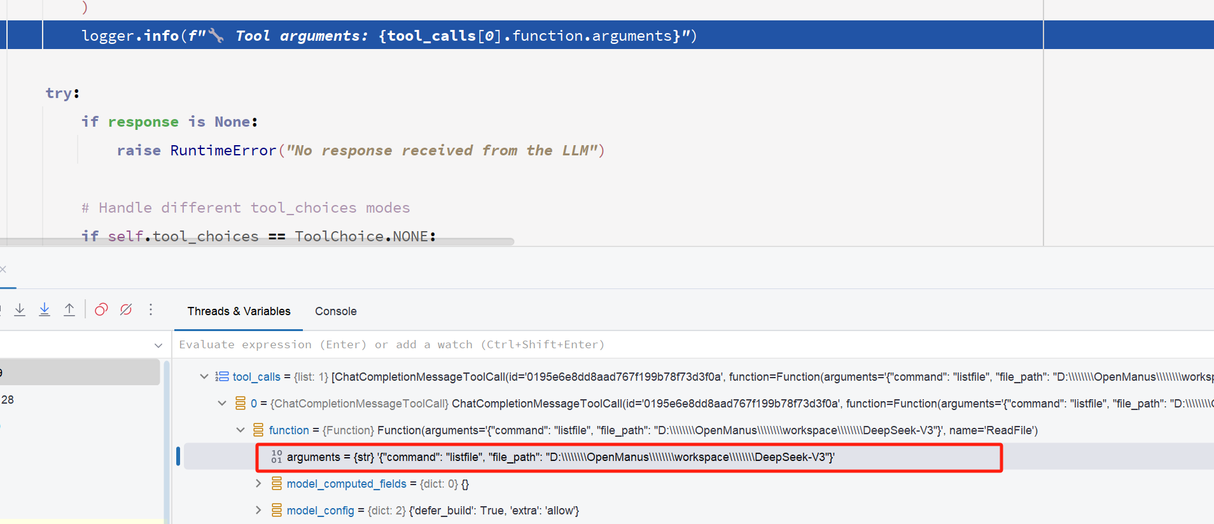
Task: Select the model_computed_fields variable name
Action: click(x=346, y=484)
